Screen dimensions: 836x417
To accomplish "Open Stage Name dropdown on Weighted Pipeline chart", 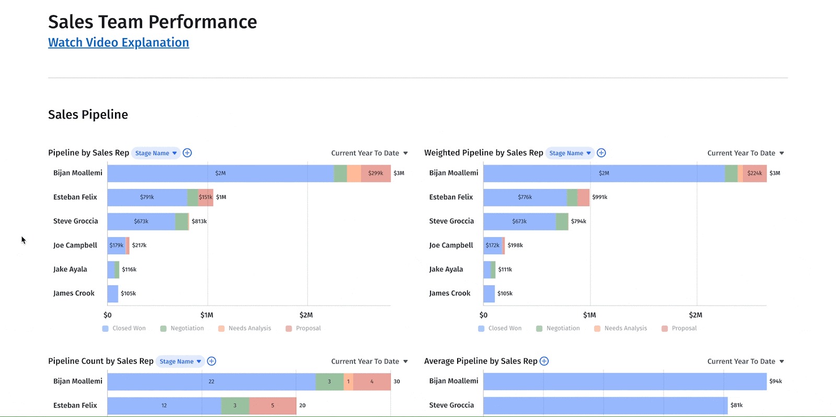I will [x=569, y=152].
